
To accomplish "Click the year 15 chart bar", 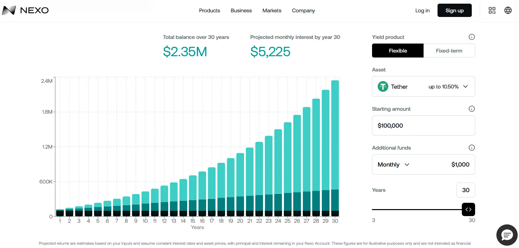I will point(193,196).
